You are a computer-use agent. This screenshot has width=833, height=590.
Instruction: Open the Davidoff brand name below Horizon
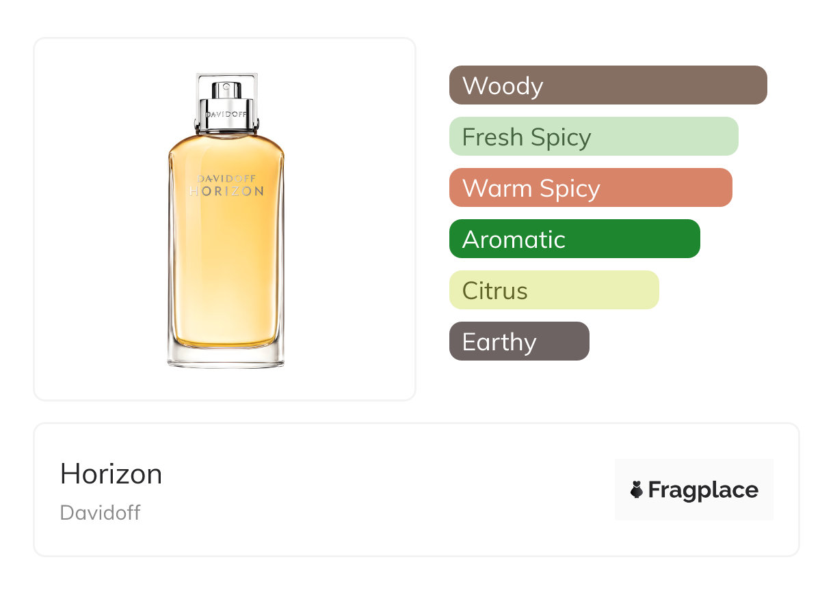point(100,513)
